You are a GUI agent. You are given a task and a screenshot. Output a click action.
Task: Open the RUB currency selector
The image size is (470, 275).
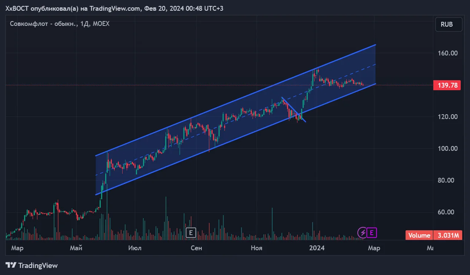pyautogui.click(x=449, y=25)
